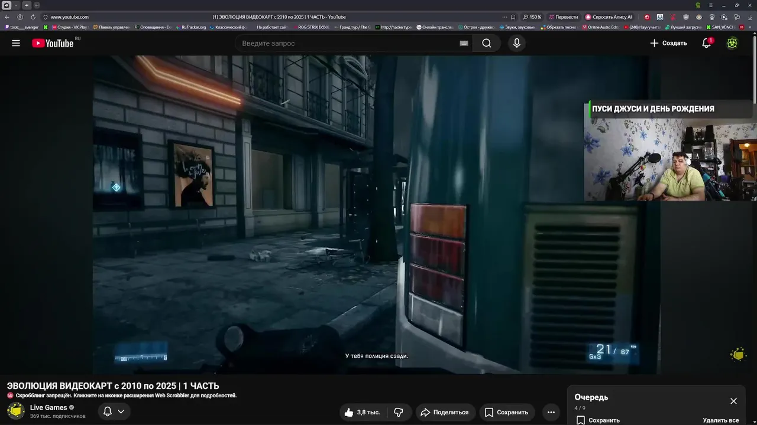Reload the page with the refresh icon
The image size is (757, 425).
point(33,17)
